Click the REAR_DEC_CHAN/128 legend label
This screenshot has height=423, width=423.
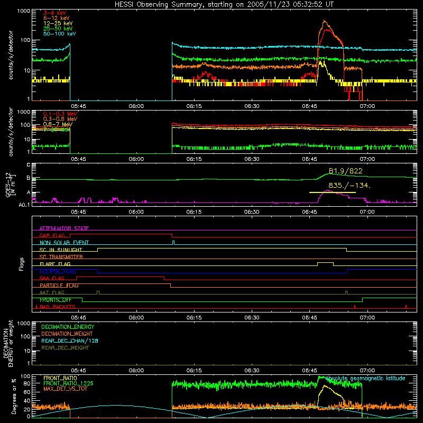point(70,341)
